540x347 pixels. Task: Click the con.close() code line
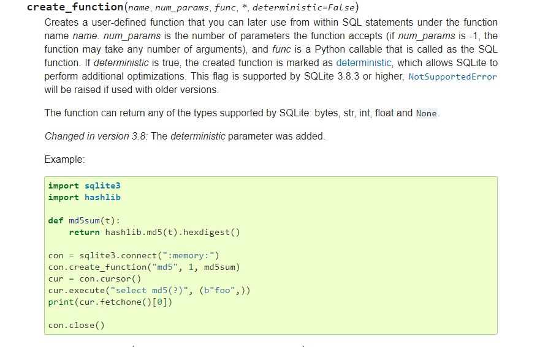[x=76, y=325]
